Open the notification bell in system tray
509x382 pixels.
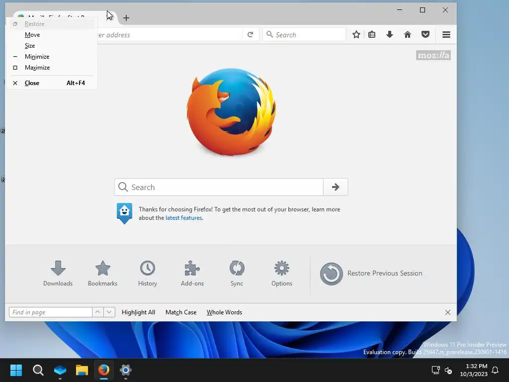(495, 370)
